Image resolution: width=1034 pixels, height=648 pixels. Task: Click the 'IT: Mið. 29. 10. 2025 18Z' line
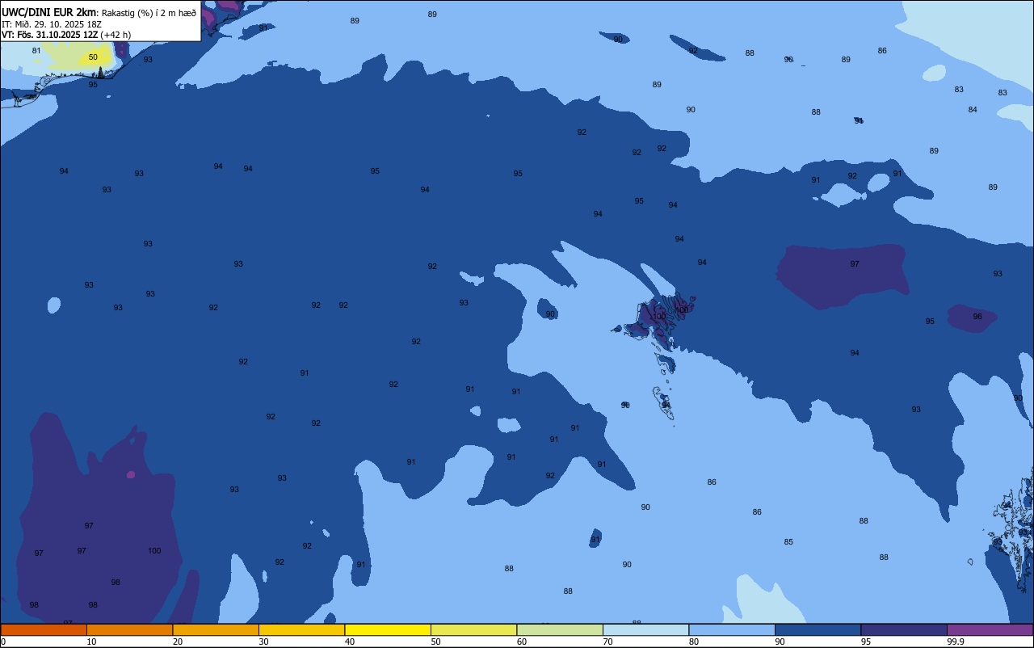point(52,24)
